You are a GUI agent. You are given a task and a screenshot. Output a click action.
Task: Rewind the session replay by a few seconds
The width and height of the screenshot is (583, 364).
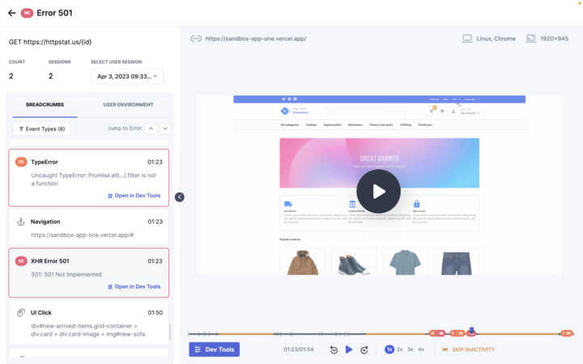point(334,349)
